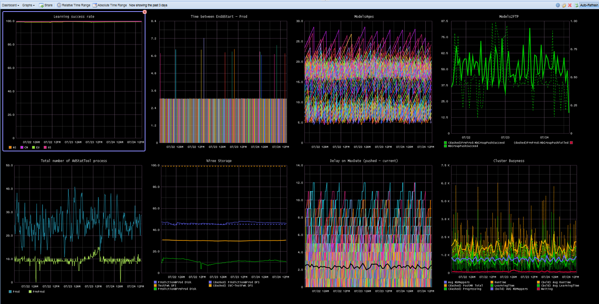This screenshot has height=304, width=599.
Task: Select the ModelsAges graph
Action: pyautogui.click(x=364, y=79)
